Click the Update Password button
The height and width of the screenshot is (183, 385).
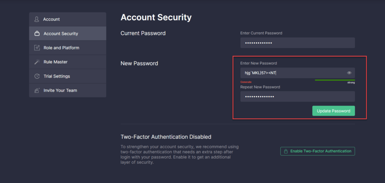(x=334, y=111)
